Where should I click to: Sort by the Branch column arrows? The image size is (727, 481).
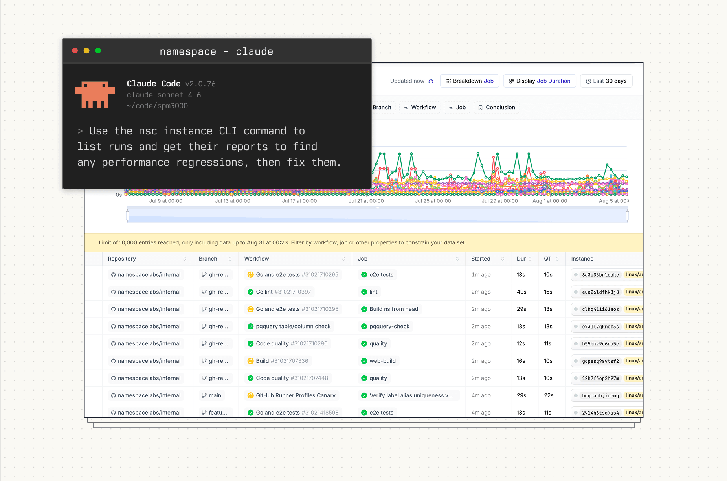230,259
